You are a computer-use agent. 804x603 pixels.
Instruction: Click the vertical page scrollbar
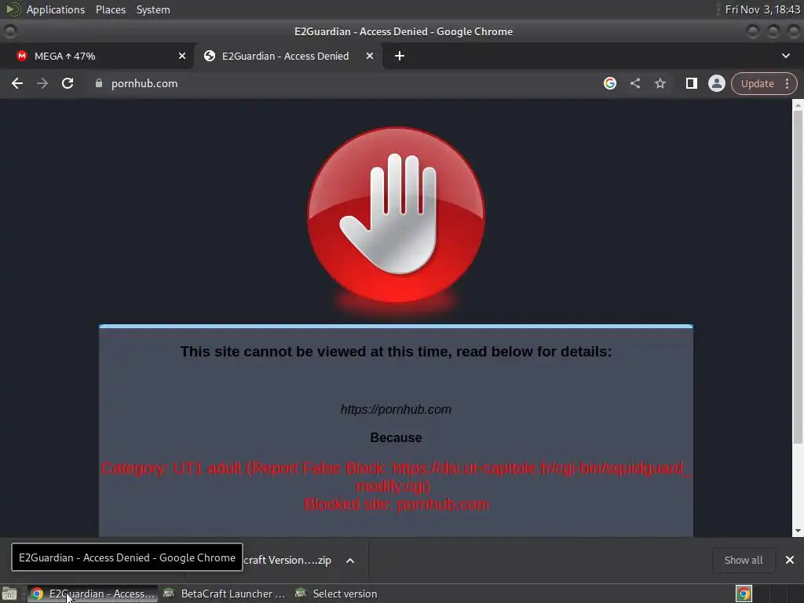tap(798, 277)
